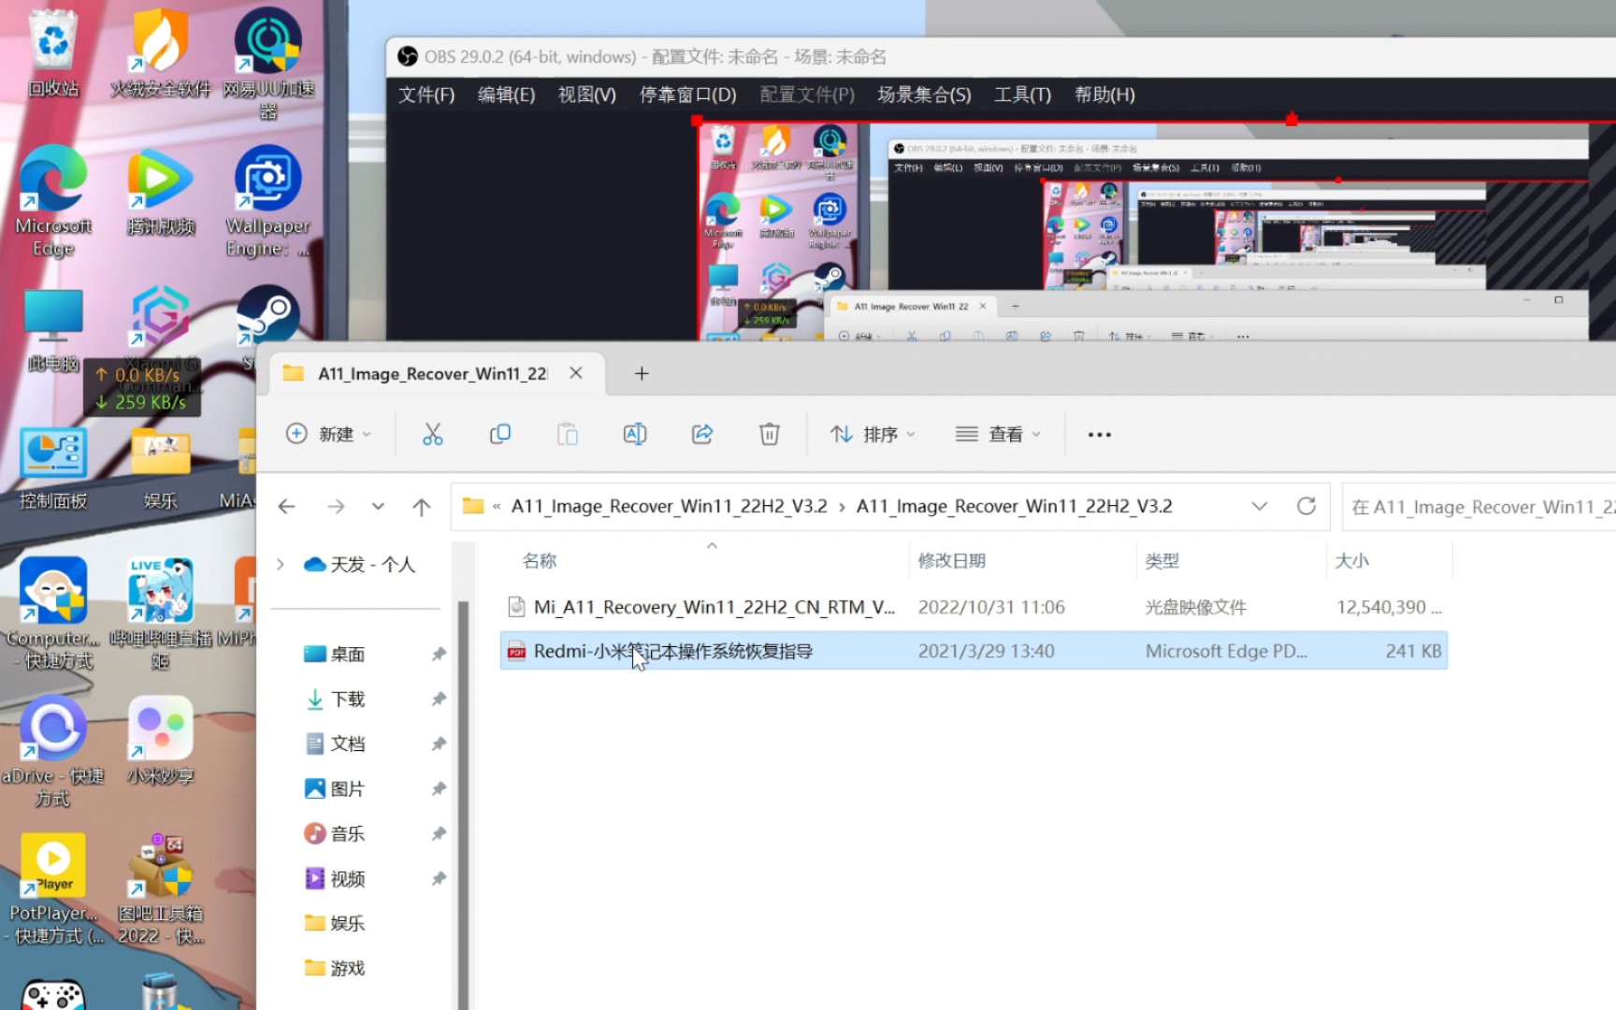This screenshot has width=1616, height=1010.
Task: Expand 天发 - 个人 OneDrive tree node
Action: pyautogui.click(x=280, y=564)
